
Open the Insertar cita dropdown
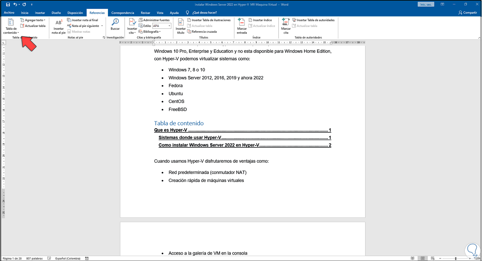click(x=132, y=26)
